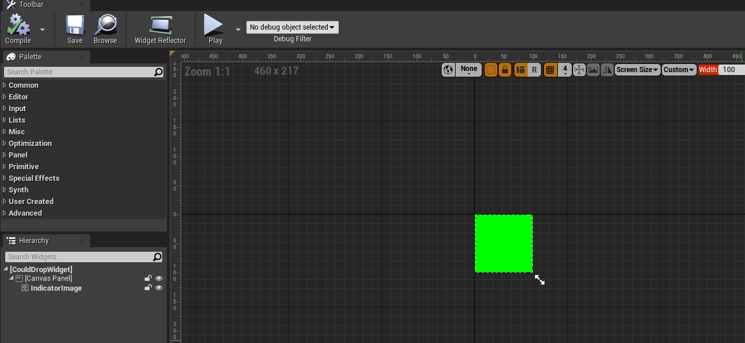Browse to asset in Content Browser
The height and width of the screenshot is (343, 745).
pos(105,29)
